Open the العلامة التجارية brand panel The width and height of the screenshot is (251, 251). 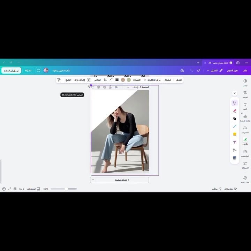click(245, 118)
